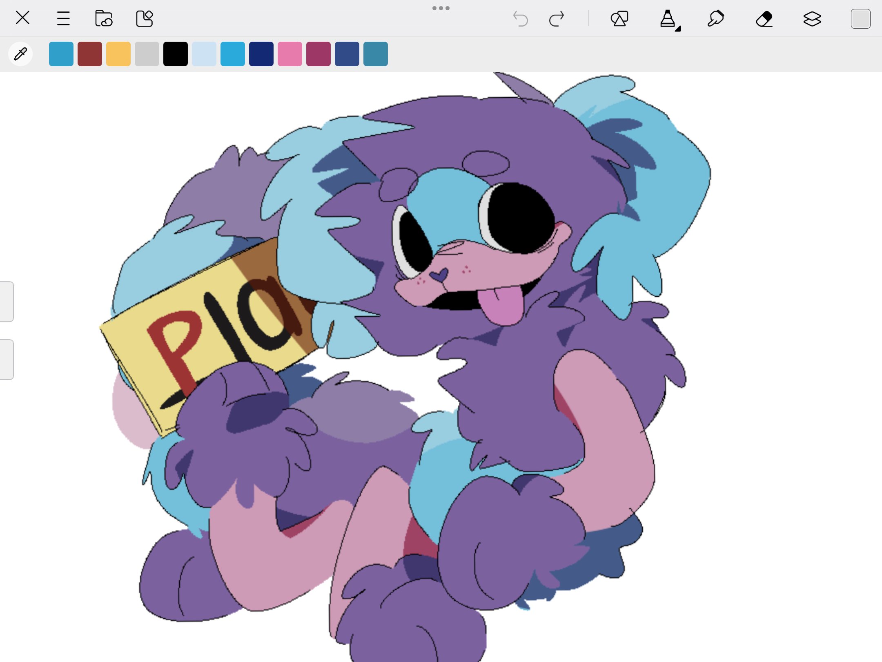Tap the three-dot multitasking handle

click(x=441, y=8)
